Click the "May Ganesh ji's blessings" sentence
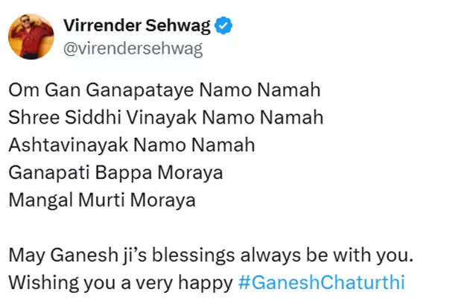This screenshot has height=301, width=473. (209, 256)
